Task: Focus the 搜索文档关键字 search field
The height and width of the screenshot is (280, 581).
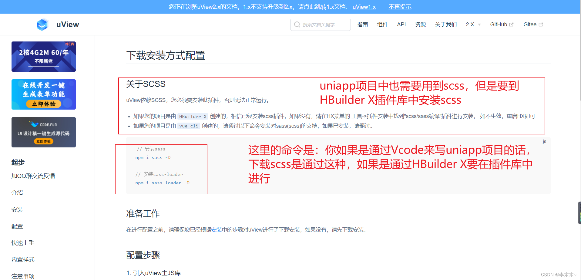Action: click(320, 25)
